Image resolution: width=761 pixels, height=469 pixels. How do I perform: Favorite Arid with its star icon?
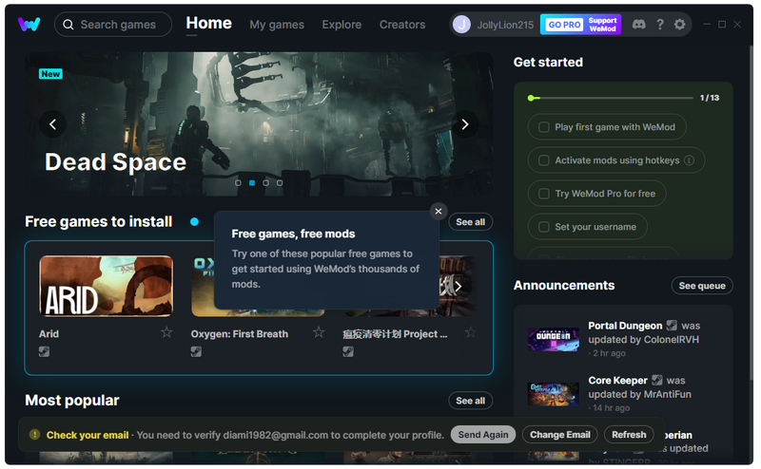point(166,332)
